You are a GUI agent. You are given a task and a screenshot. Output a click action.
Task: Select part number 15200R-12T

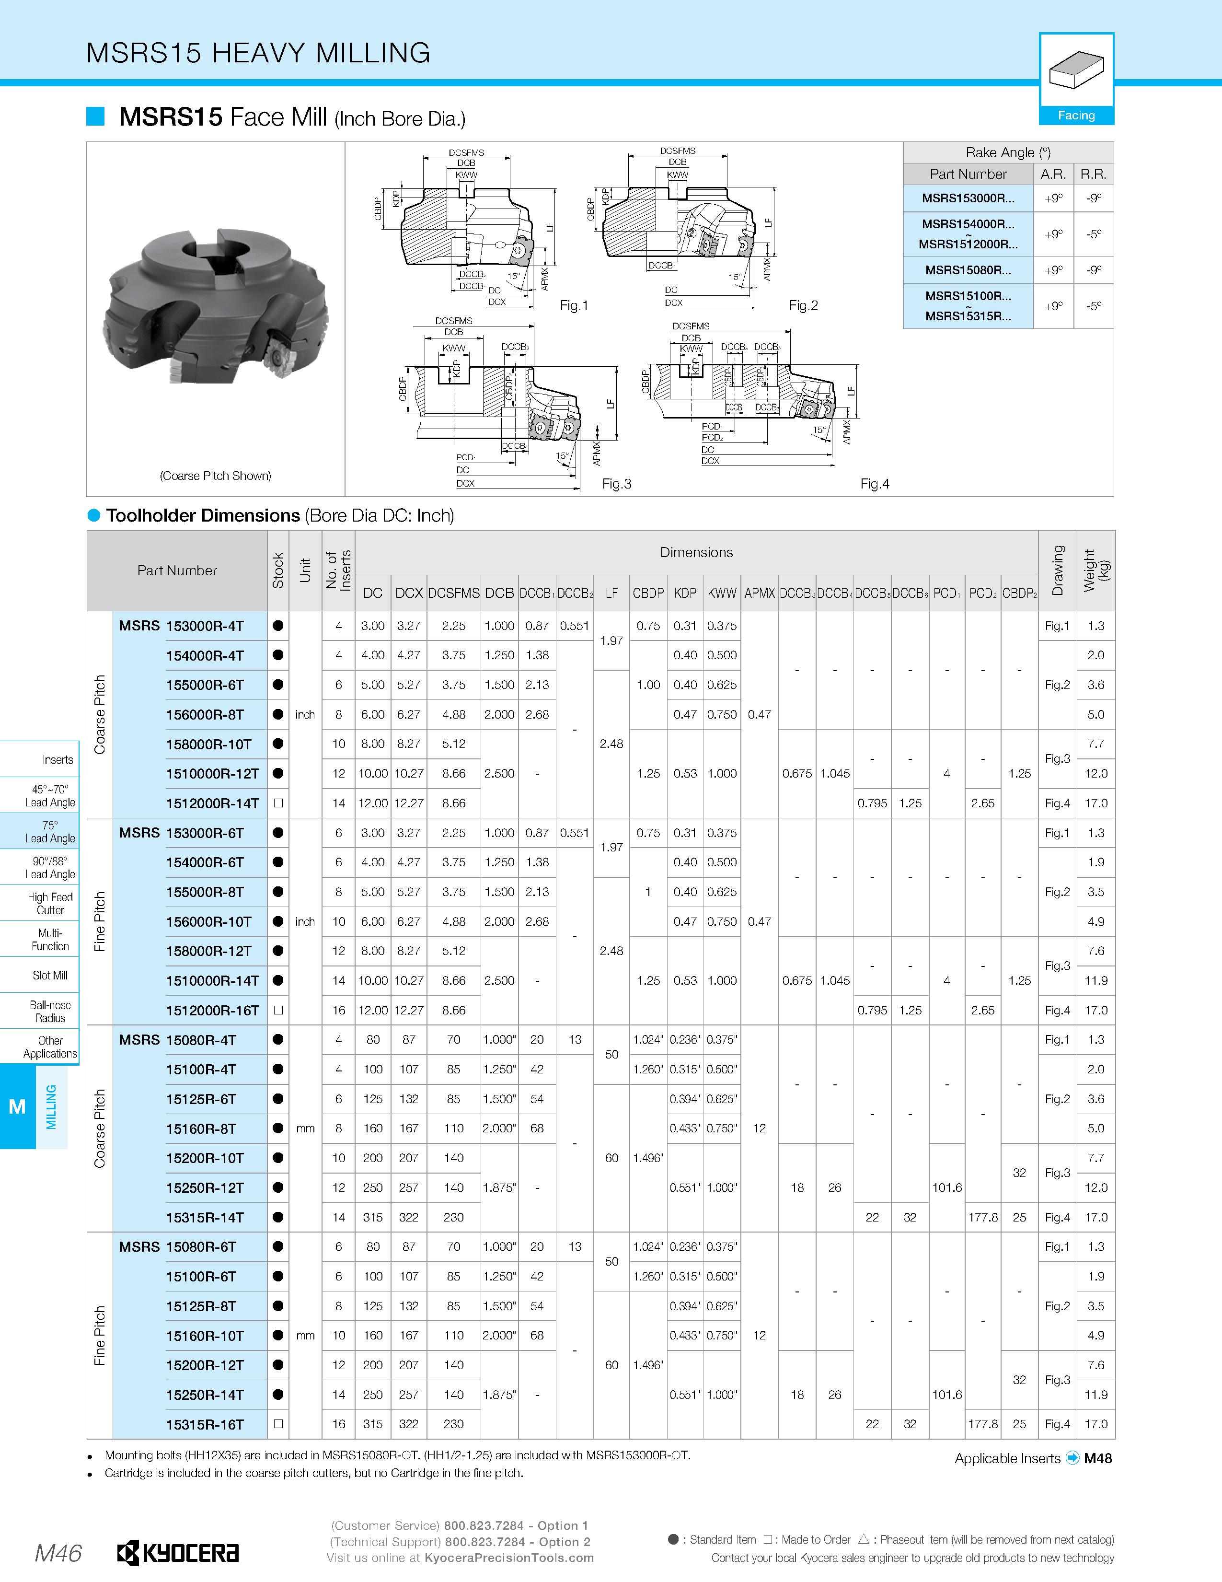pyautogui.click(x=205, y=1365)
